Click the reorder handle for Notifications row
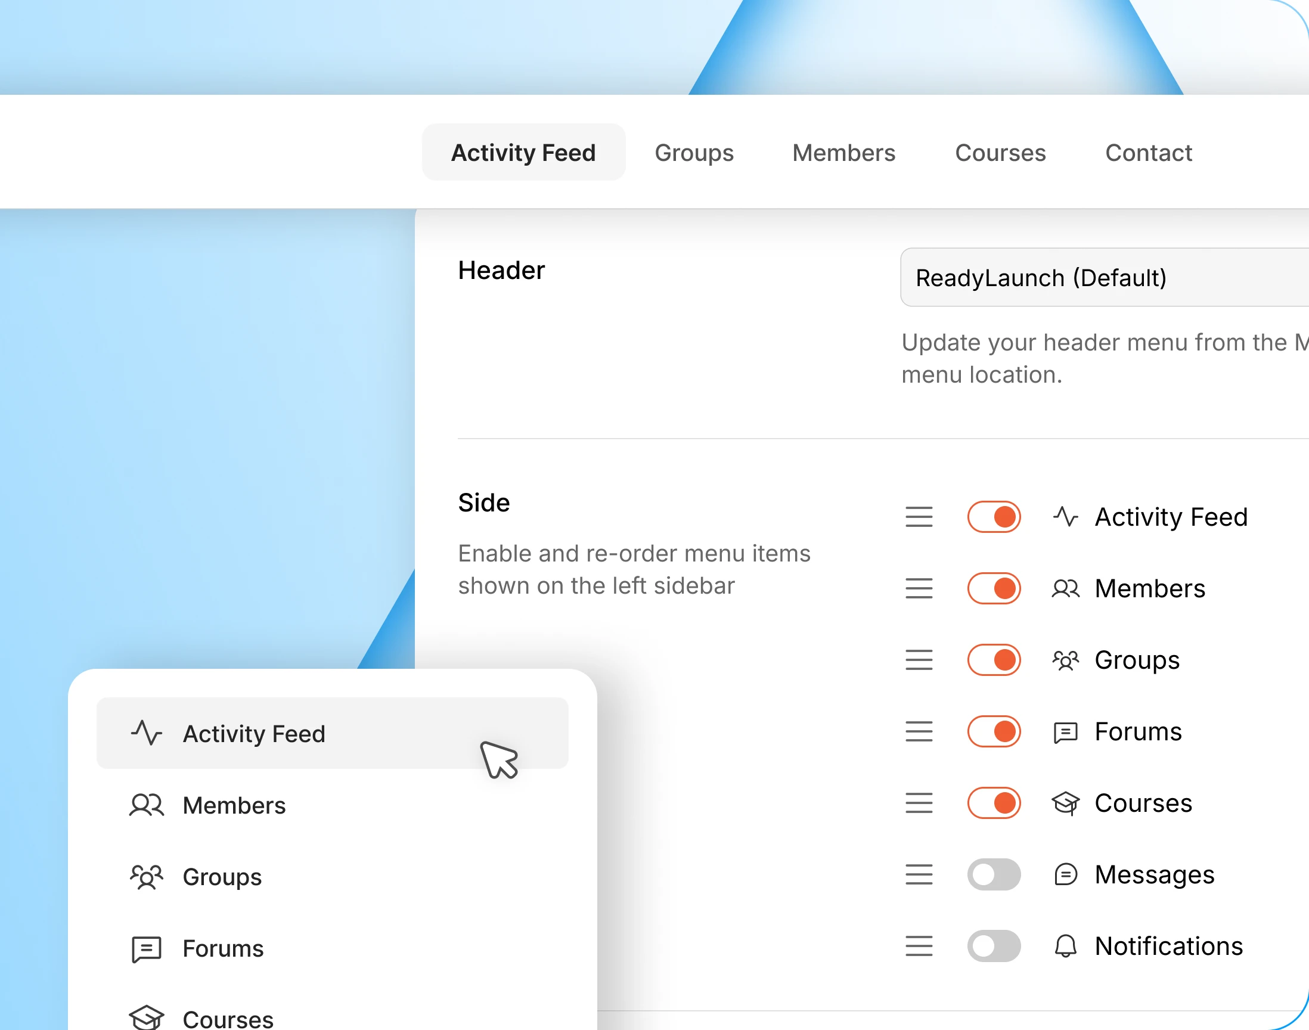Viewport: 1309px width, 1030px height. pos(919,945)
